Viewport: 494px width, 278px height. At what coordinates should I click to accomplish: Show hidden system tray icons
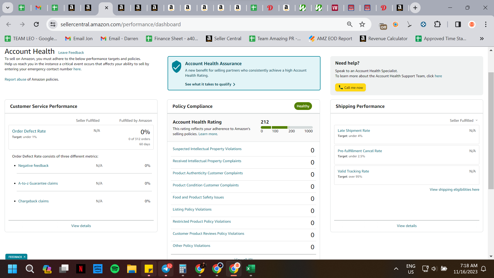pos(396,269)
